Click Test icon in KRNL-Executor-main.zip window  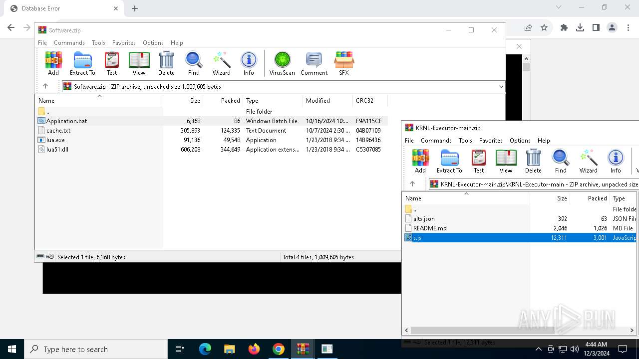[479, 161]
